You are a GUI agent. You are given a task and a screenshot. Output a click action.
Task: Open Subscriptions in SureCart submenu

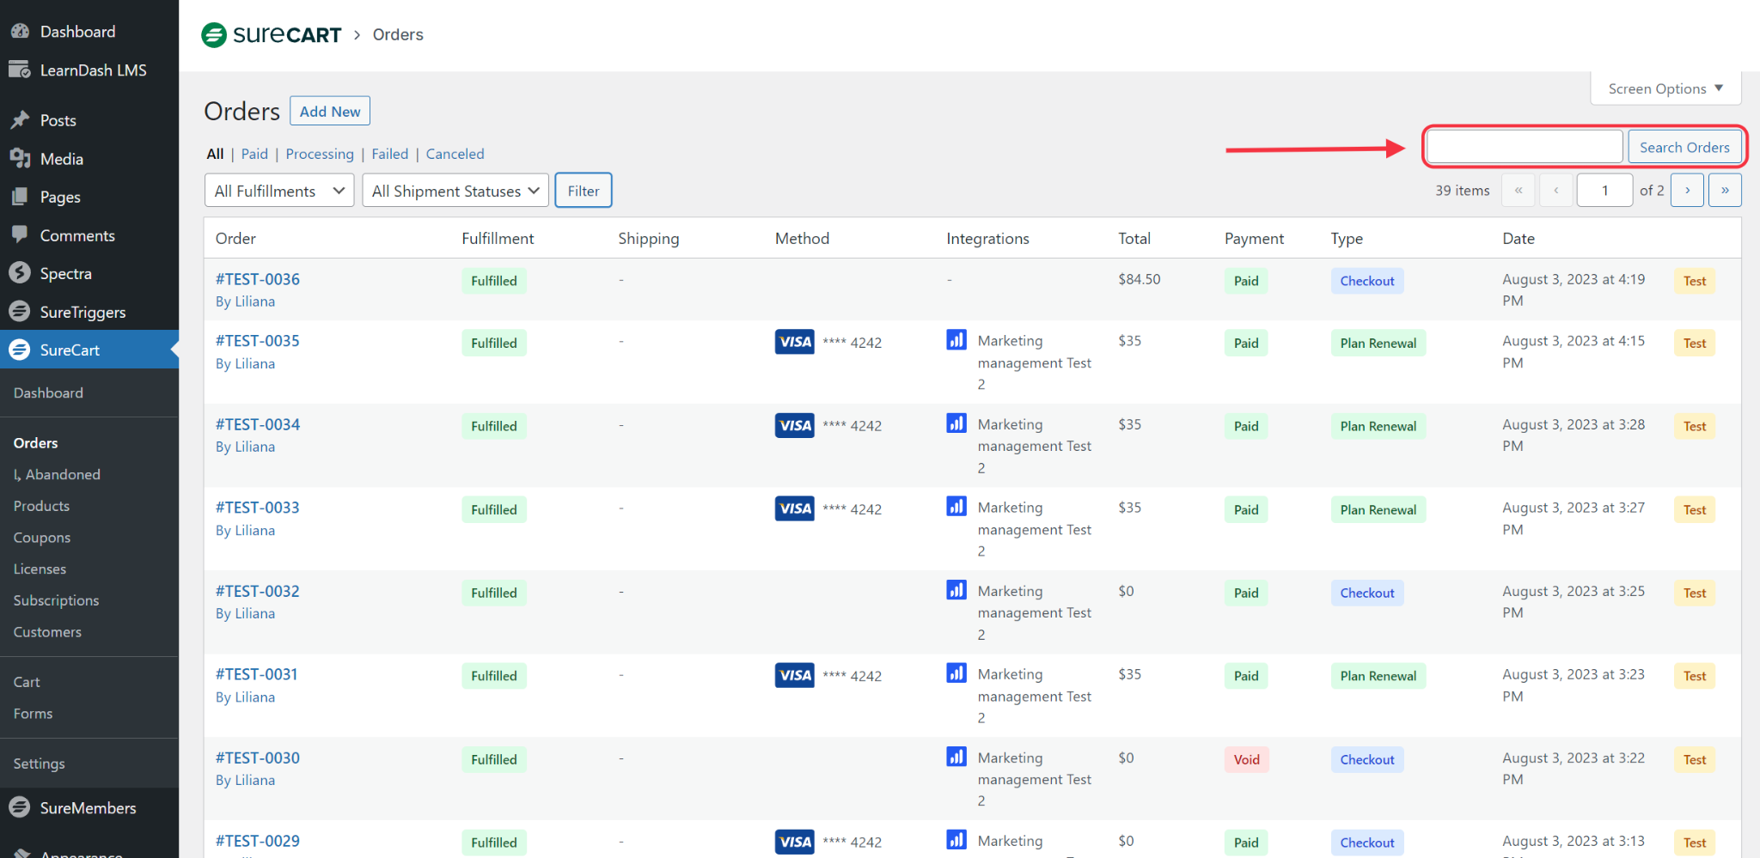56,600
